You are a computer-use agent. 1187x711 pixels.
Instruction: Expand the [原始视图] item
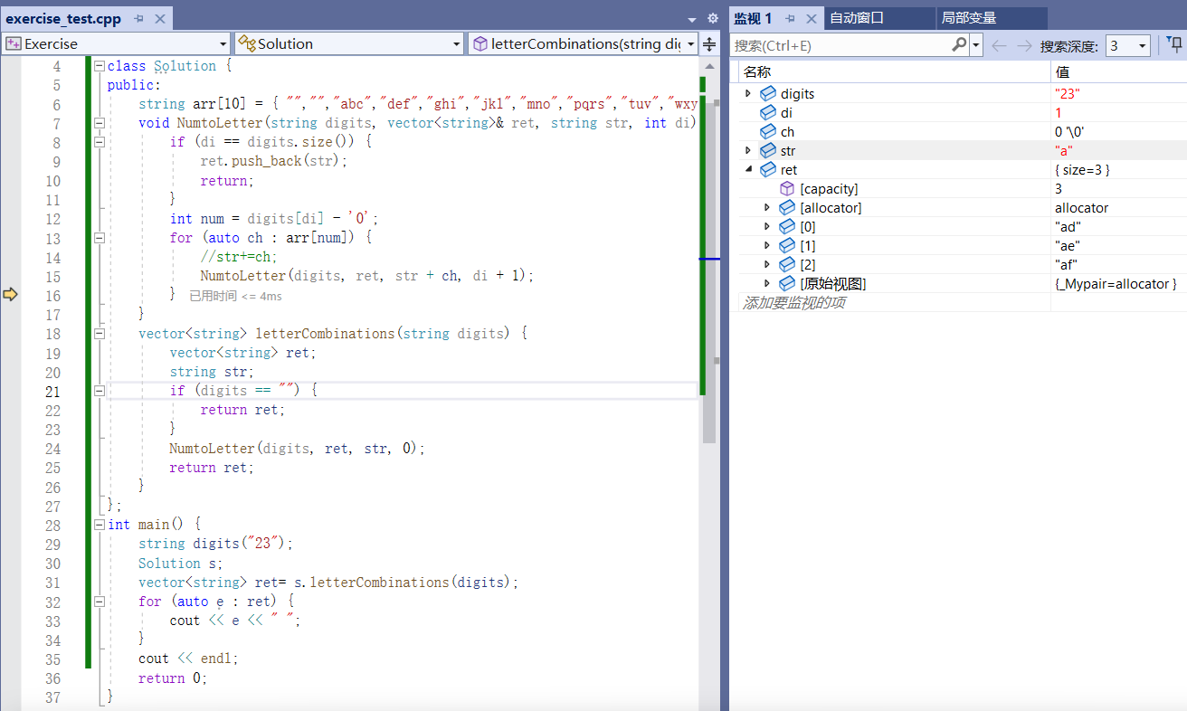pos(767,283)
